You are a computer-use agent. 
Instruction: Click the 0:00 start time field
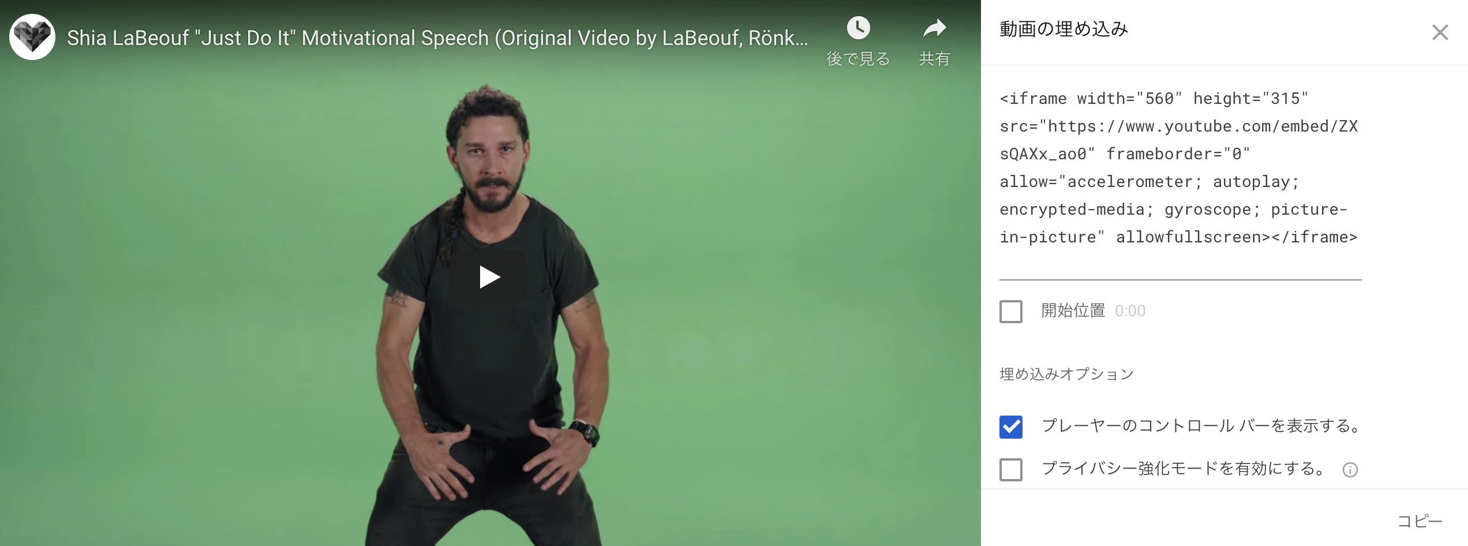tap(1130, 311)
